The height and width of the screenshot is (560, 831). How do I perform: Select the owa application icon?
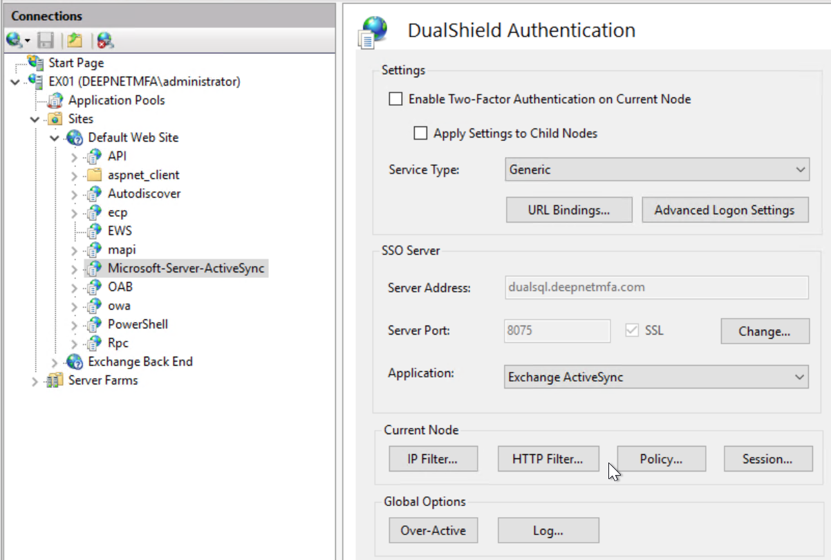coord(95,306)
